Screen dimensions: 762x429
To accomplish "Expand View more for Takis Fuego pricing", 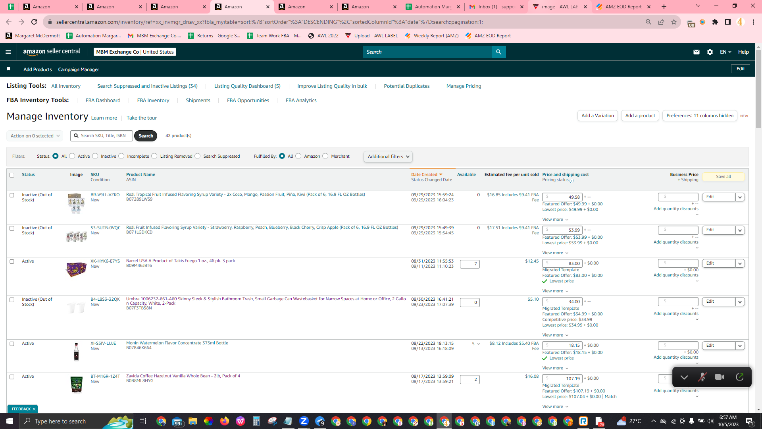I will click(555, 291).
